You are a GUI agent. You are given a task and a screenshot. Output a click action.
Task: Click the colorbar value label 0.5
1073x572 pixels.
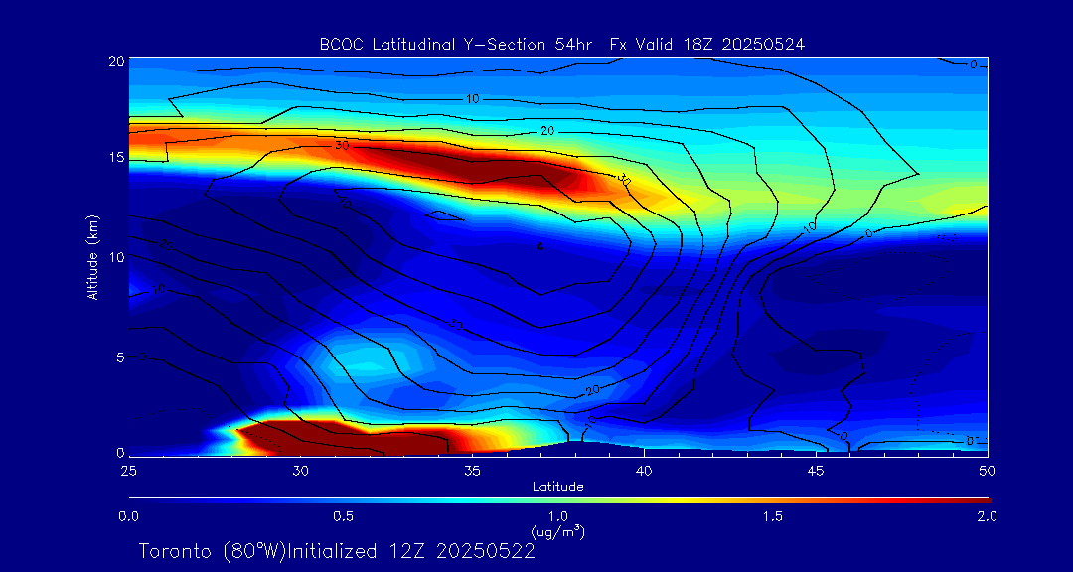343,516
